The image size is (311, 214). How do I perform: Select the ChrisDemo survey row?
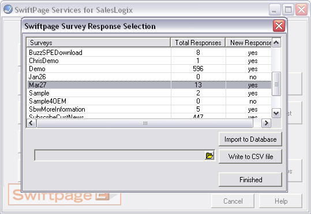pyautogui.click(x=149, y=61)
